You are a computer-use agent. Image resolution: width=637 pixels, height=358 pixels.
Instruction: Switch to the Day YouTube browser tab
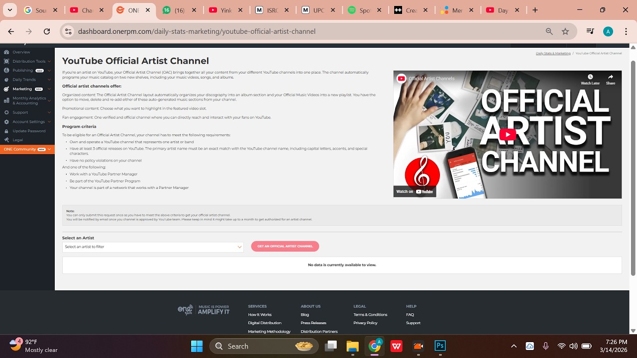[x=503, y=10]
